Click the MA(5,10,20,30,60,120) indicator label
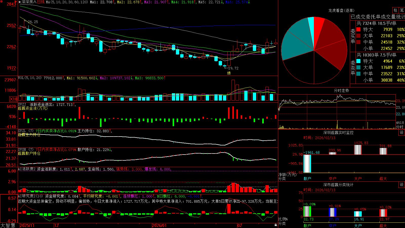 67,2
